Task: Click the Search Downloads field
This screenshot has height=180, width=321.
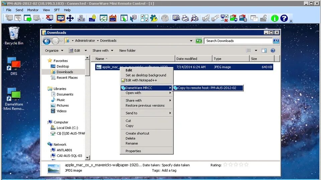Action: (x=238, y=41)
